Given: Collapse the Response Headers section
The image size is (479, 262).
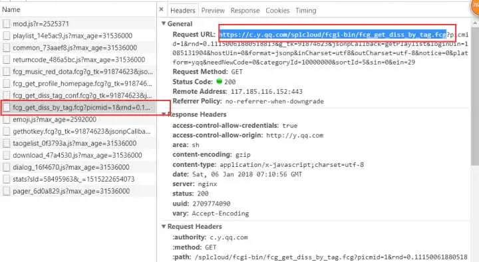Looking at the screenshot, I should click(x=164, y=114).
